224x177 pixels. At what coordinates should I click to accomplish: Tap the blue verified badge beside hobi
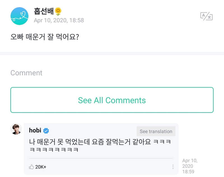pyautogui.click(x=46, y=131)
